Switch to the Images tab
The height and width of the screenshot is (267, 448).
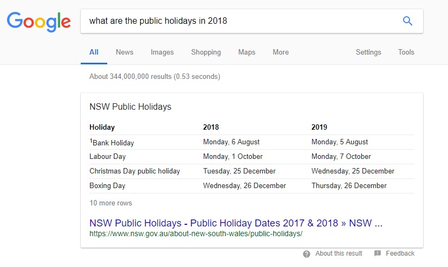[x=163, y=52]
